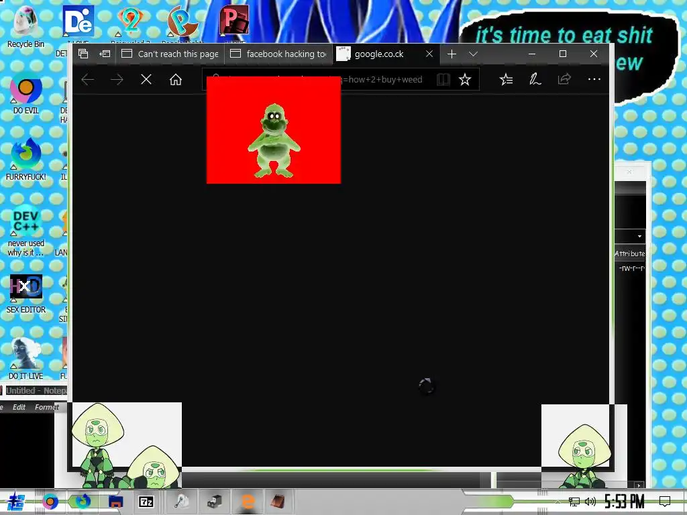687x515 pixels.
Task: Open the blue De desktop shortcut
Action: [x=78, y=21]
